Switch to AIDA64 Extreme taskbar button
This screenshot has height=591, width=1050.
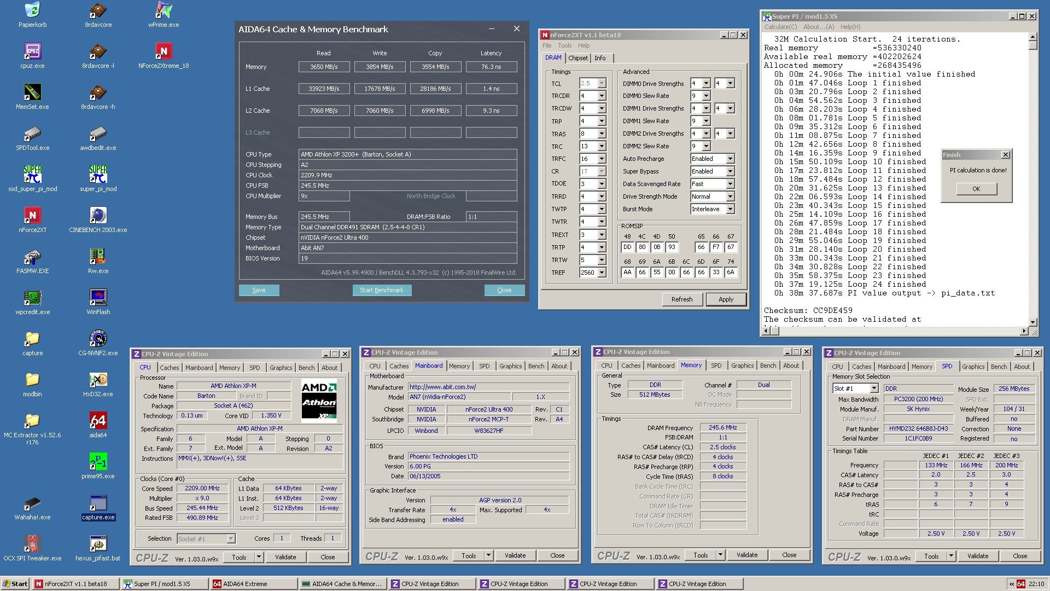(254, 584)
